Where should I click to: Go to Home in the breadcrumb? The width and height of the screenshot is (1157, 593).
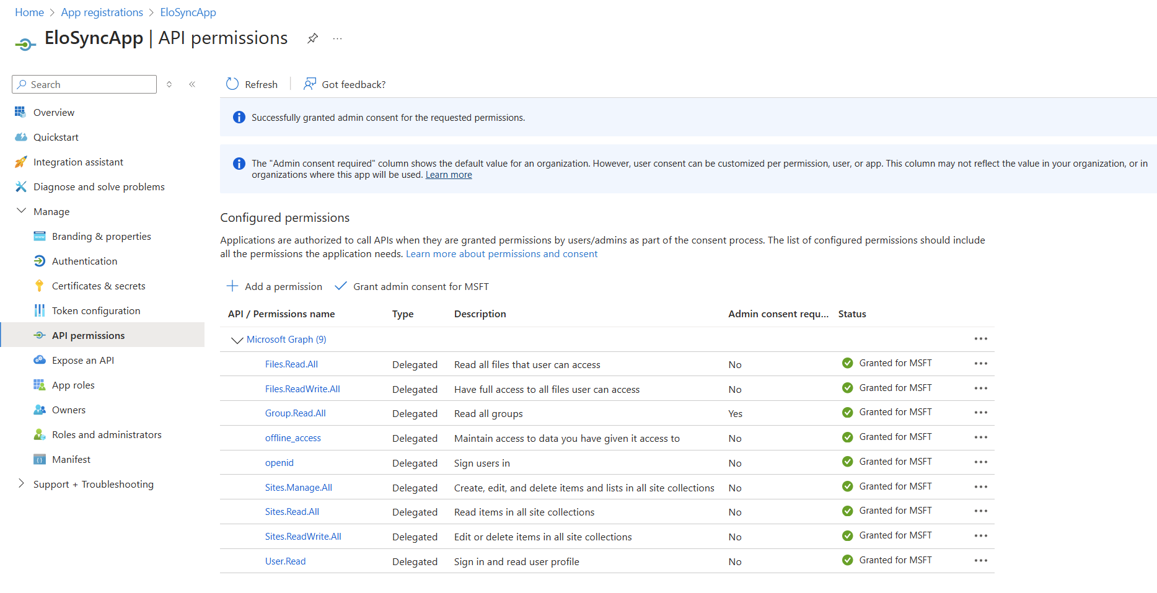pyautogui.click(x=29, y=12)
